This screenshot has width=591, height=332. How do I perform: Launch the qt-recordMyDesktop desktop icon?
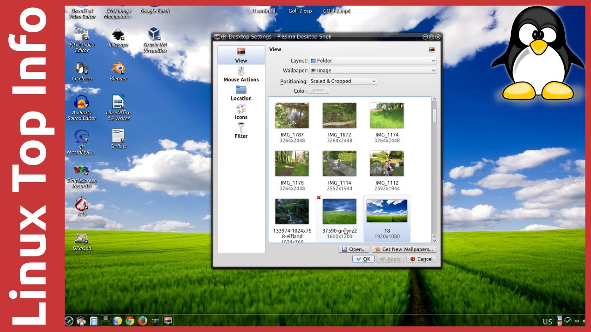(82, 142)
